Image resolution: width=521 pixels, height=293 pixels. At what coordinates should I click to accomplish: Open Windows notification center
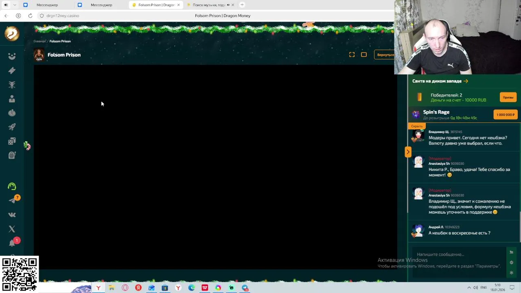click(x=511, y=288)
